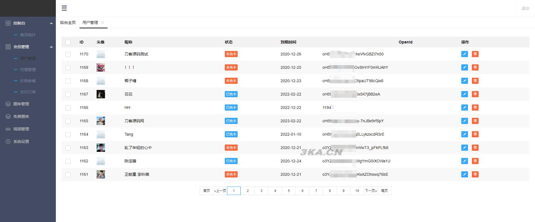Go to the next page with 下一页
Viewport: 535px width, 222px height.
[371, 191]
